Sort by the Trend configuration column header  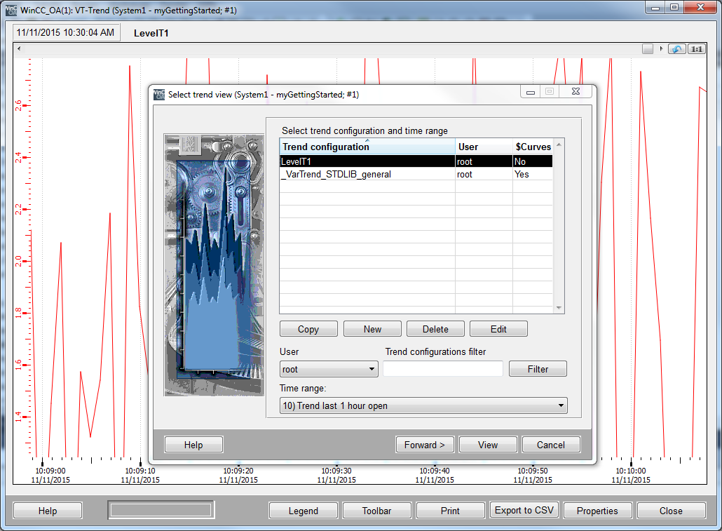(x=367, y=147)
